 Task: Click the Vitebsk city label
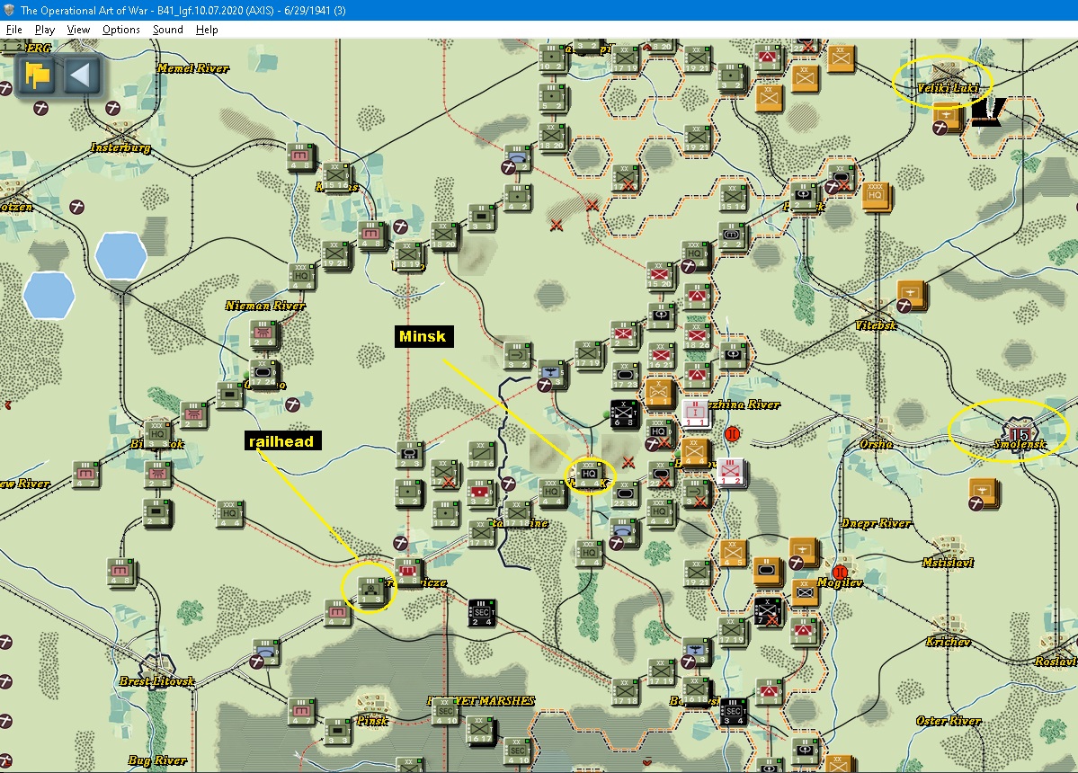[875, 325]
